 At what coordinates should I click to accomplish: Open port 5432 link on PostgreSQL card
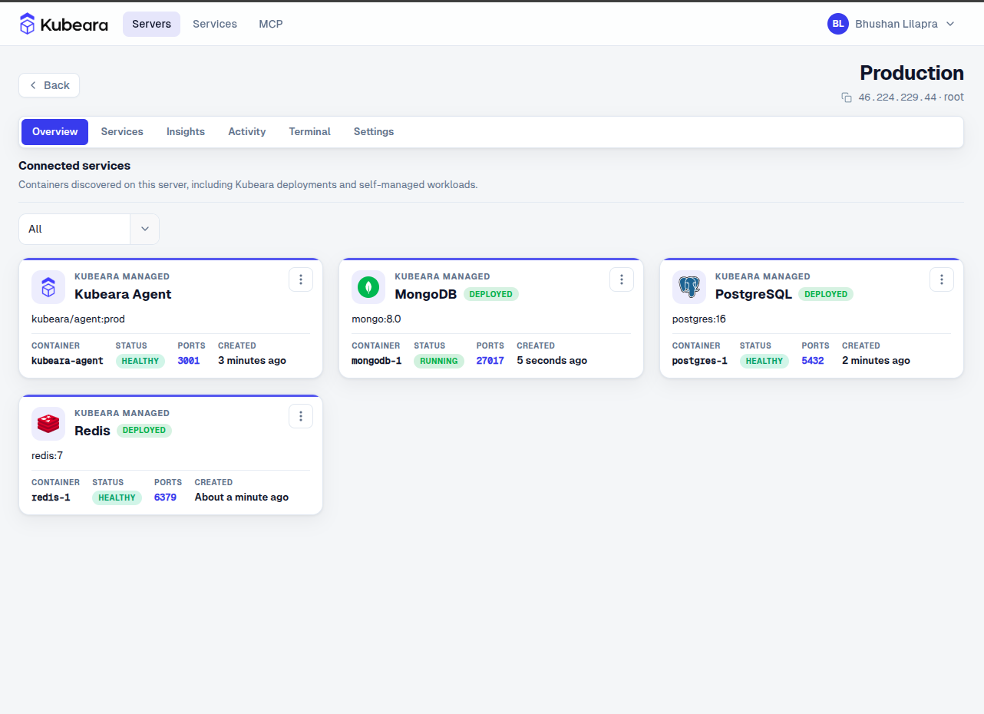coord(813,361)
